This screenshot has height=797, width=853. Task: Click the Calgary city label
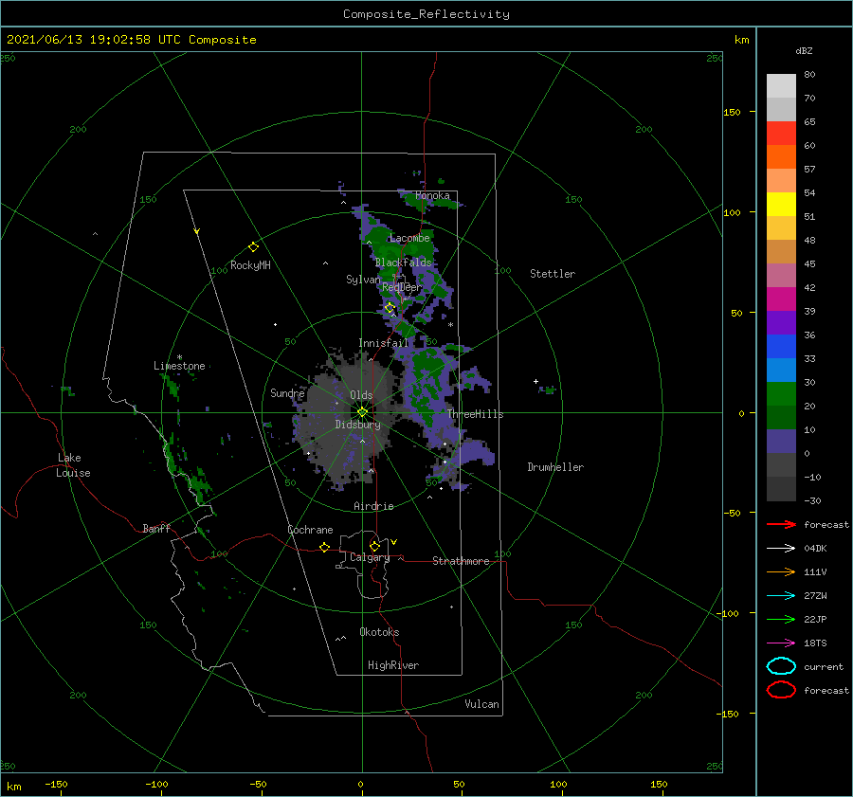click(370, 557)
